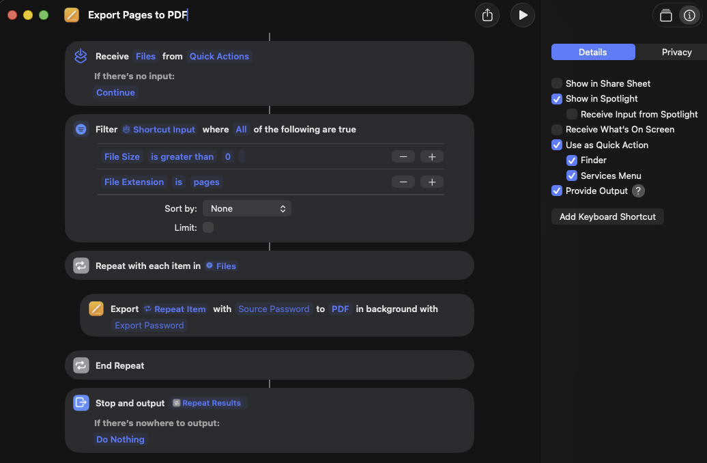Change the Do Nothing output behavior
Viewport: 707px width, 463px height.
coord(120,439)
